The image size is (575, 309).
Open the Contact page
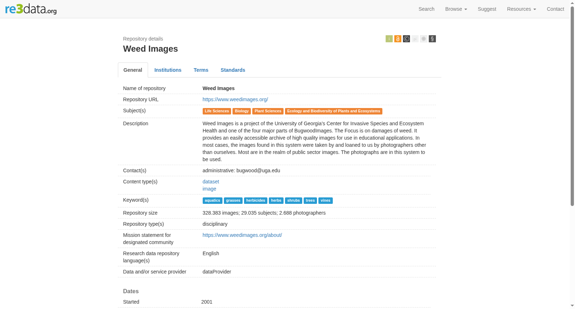(x=555, y=9)
